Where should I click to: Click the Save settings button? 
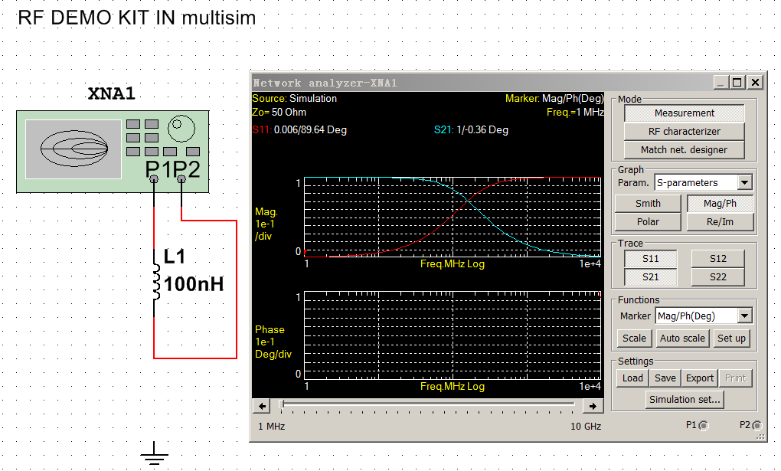[665, 378]
